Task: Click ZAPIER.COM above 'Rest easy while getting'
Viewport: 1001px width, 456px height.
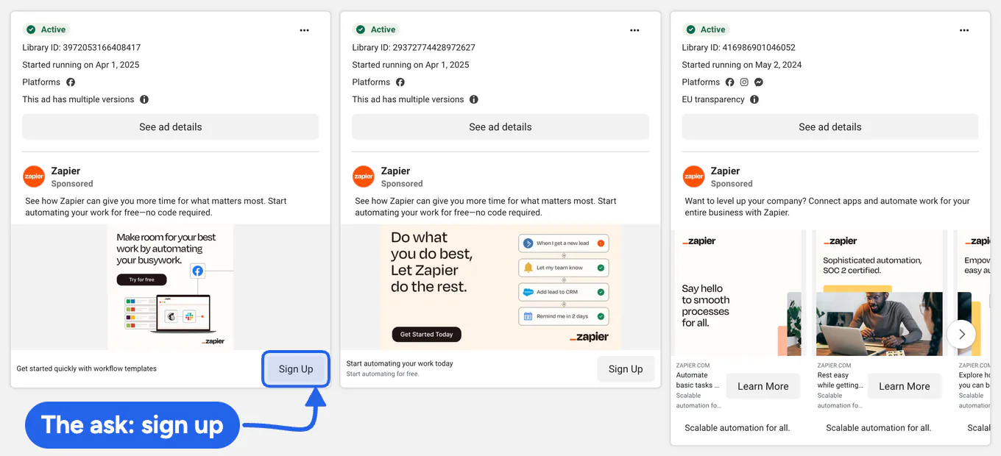Action: [834, 365]
